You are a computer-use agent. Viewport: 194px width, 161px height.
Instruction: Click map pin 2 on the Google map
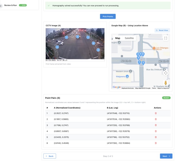[x=143, y=63]
